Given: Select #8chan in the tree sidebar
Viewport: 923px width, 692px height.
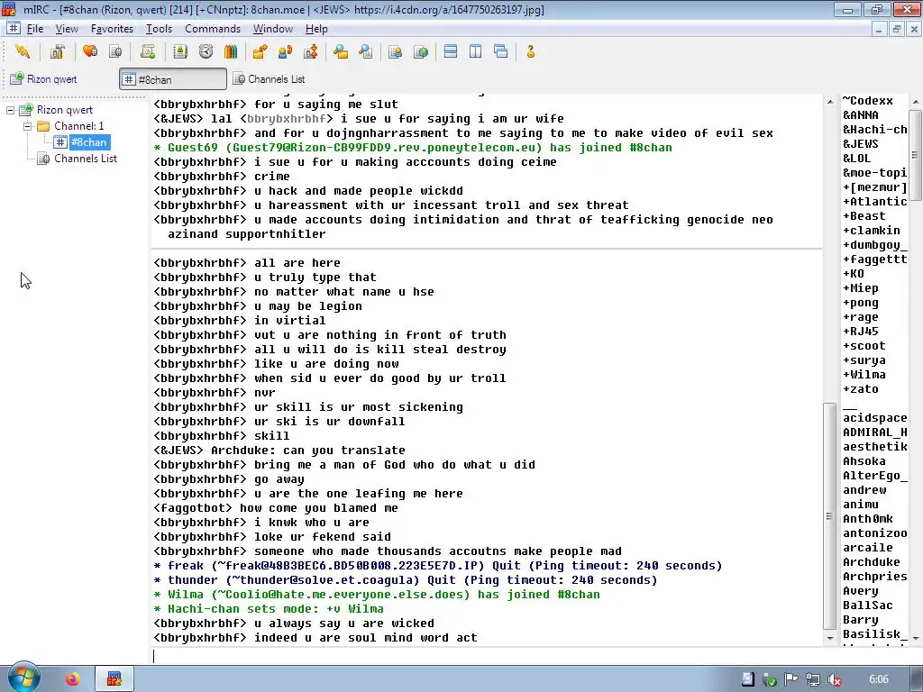Looking at the screenshot, I should pos(89,141).
